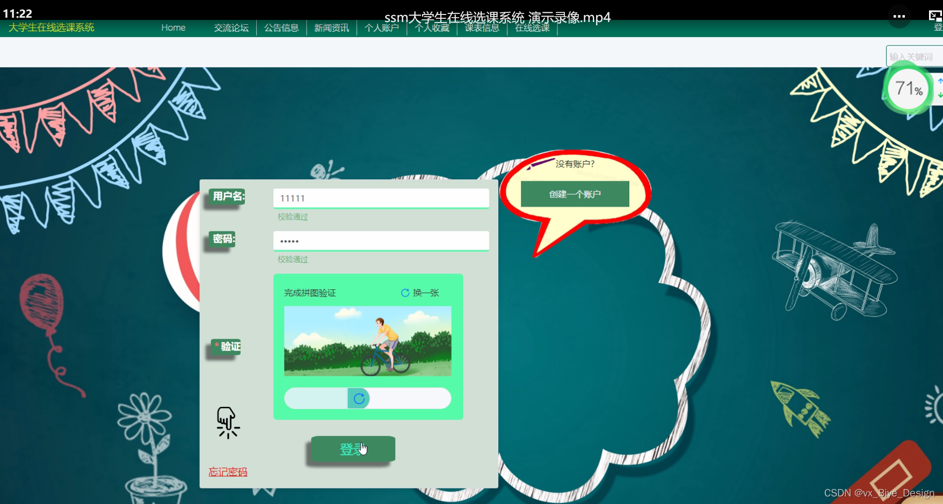Click the 校验通过 text under username
This screenshot has width=943, height=504.
pyautogui.click(x=293, y=217)
